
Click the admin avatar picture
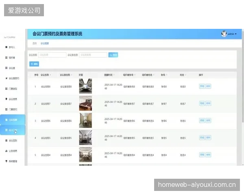tap(224, 34)
